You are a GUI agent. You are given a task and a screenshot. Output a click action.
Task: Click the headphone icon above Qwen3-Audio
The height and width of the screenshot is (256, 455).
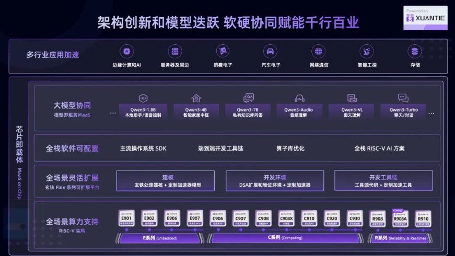(299, 98)
